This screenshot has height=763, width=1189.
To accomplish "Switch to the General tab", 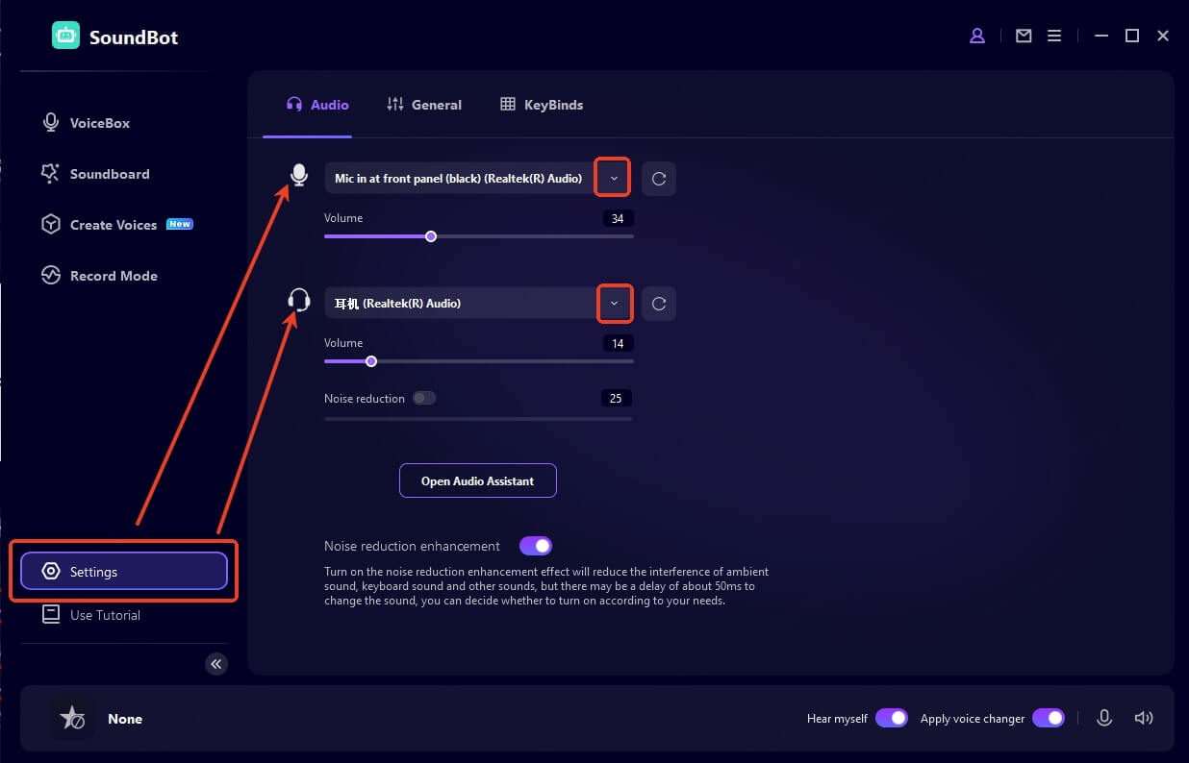I will pos(424,105).
